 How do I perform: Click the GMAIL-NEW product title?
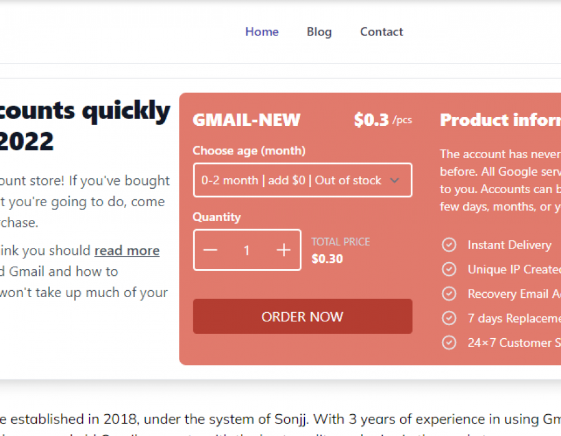(x=246, y=120)
